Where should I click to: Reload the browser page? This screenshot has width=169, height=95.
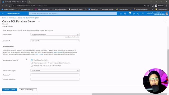click(10, 6)
